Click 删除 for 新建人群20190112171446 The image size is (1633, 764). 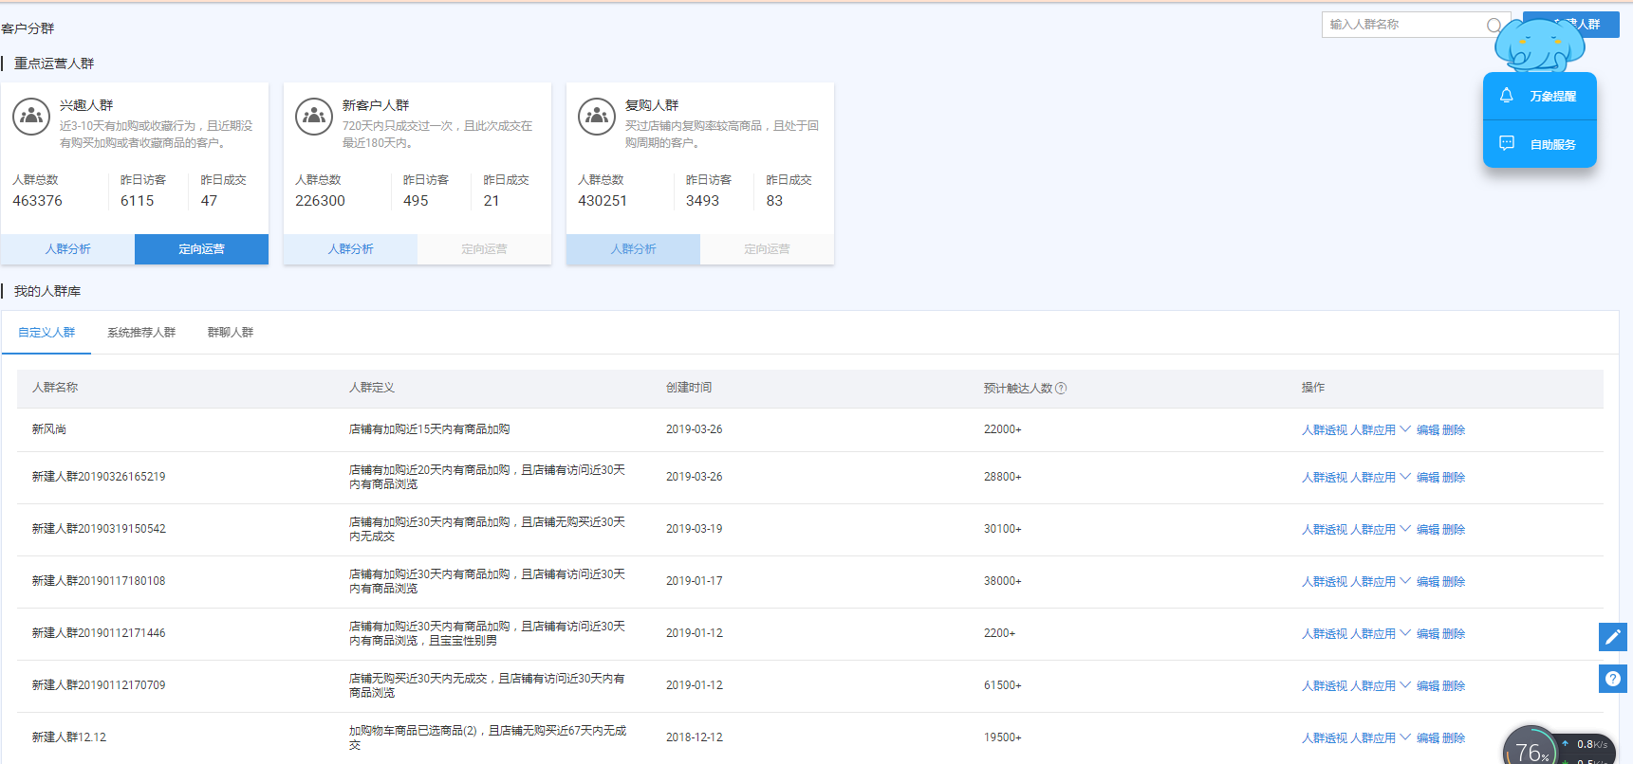pos(1454,634)
